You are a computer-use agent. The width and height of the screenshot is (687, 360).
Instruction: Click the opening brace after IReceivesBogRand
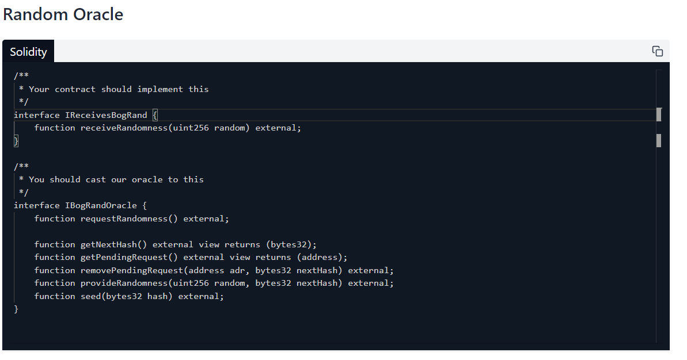[155, 115]
